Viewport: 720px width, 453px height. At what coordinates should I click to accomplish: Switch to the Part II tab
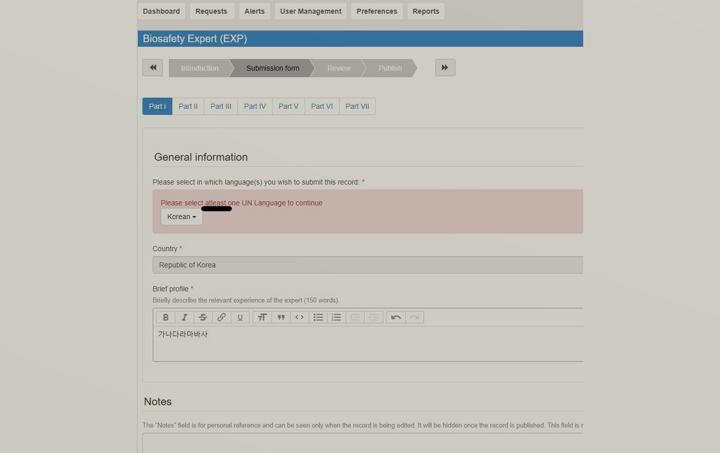click(x=188, y=106)
